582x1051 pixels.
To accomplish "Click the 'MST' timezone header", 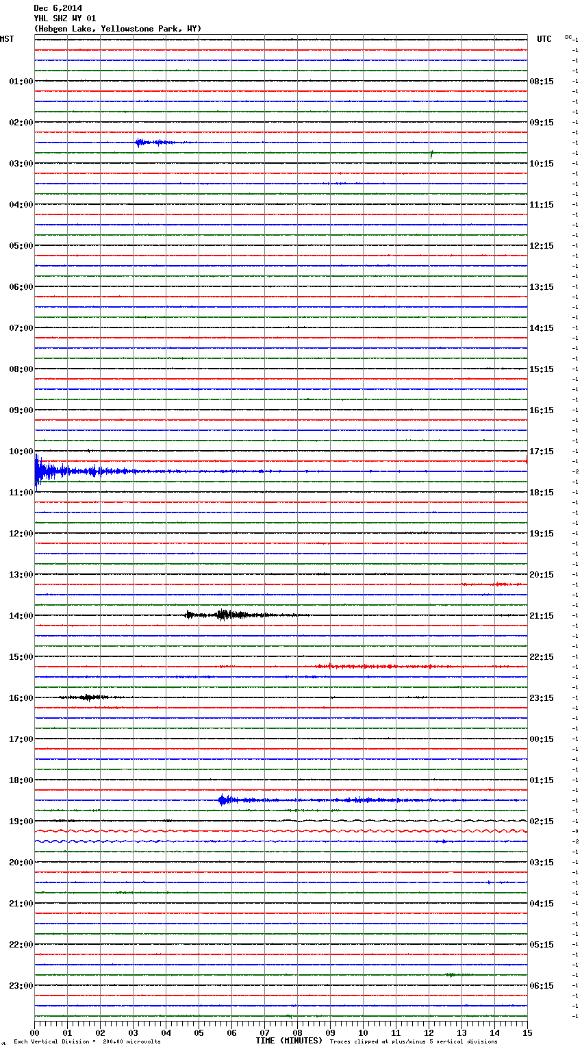I will coord(7,39).
